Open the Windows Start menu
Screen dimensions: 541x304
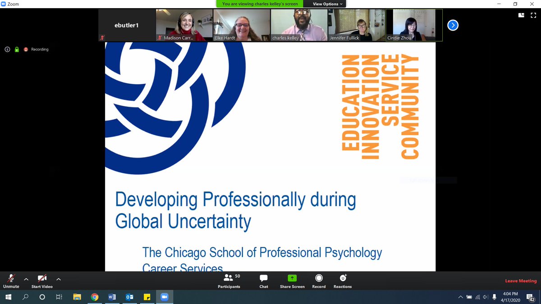tap(8, 297)
